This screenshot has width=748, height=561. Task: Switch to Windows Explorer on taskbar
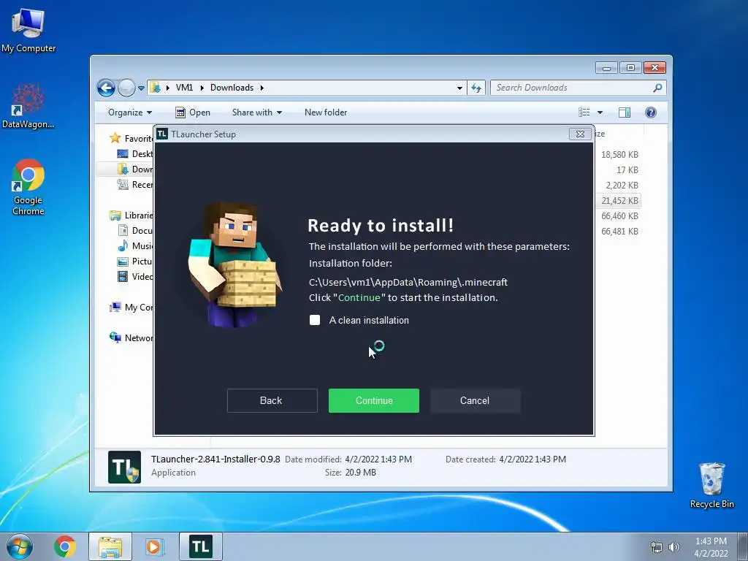(110, 546)
